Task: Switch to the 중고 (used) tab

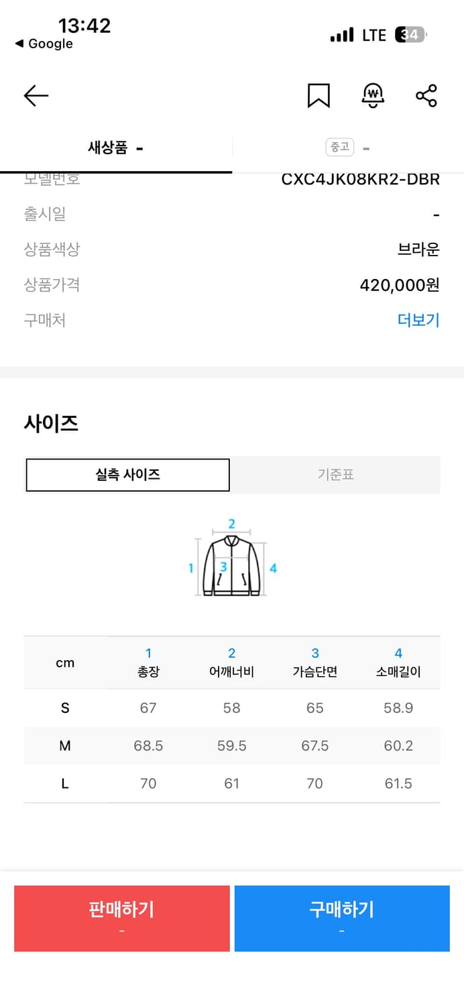Action: coord(349,148)
